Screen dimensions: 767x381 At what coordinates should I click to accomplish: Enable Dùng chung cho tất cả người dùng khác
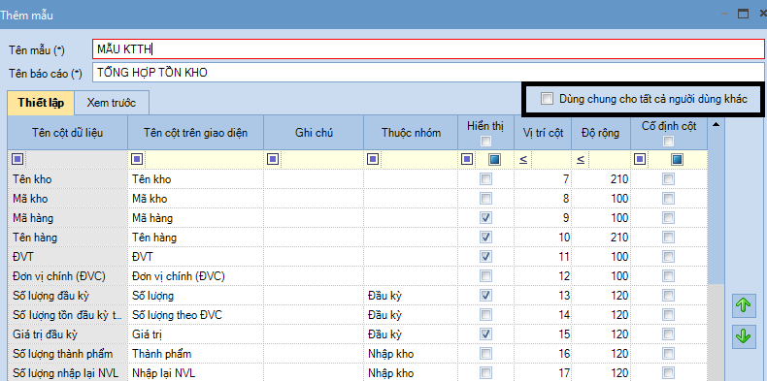tap(547, 99)
